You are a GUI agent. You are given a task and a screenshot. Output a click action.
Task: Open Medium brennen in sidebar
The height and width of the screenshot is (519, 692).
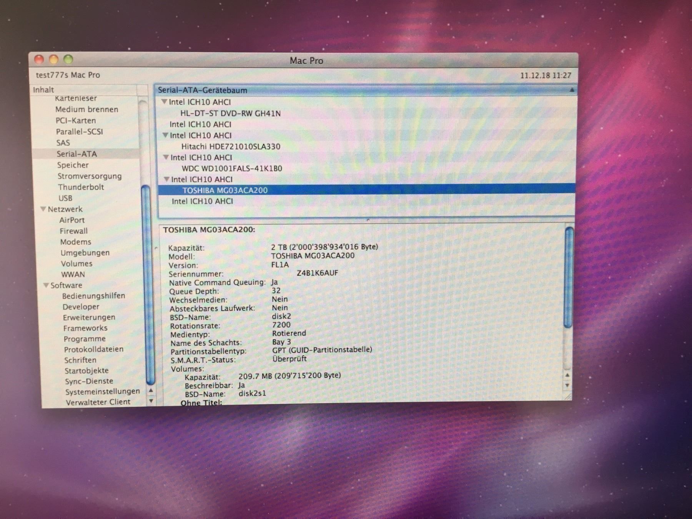(x=87, y=110)
